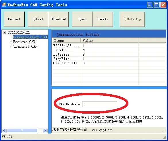Select the RS233/485 row

109,46
